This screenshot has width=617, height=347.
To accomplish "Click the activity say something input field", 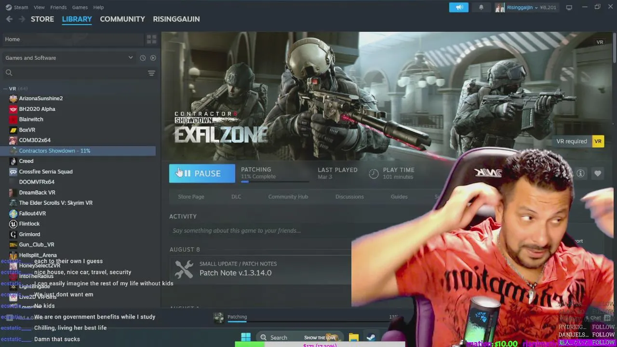I will click(260, 231).
